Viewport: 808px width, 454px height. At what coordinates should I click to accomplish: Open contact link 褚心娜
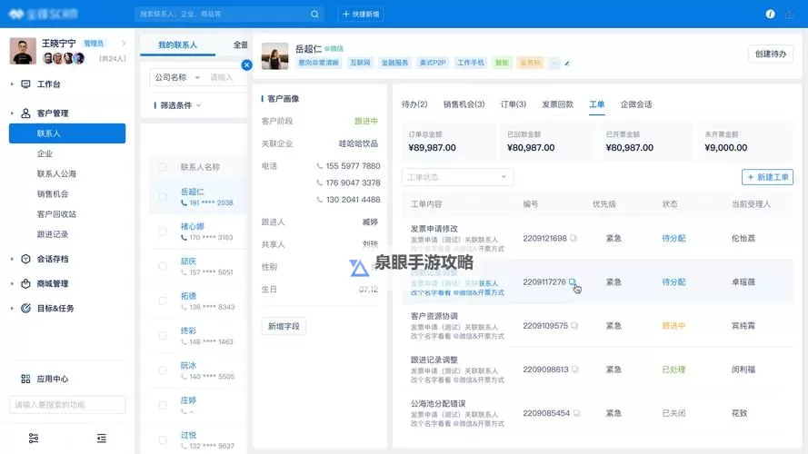pos(192,226)
